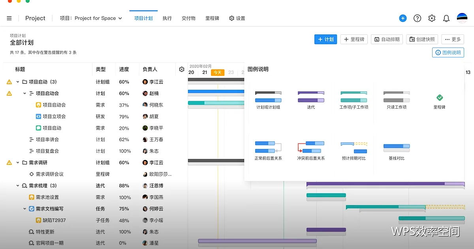The width and height of the screenshot is (474, 249).
Task: Open the 设置 tab
Action: [237, 18]
